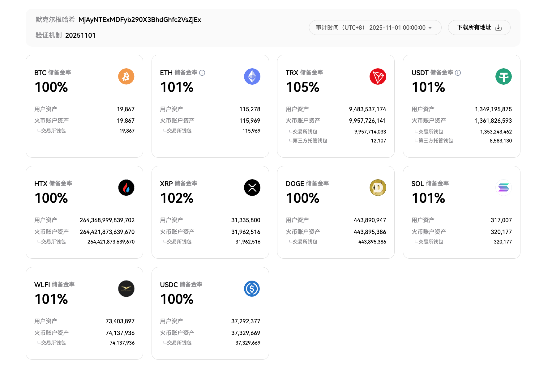Click the SOL Solana icon
The image size is (548, 369).
click(503, 188)
